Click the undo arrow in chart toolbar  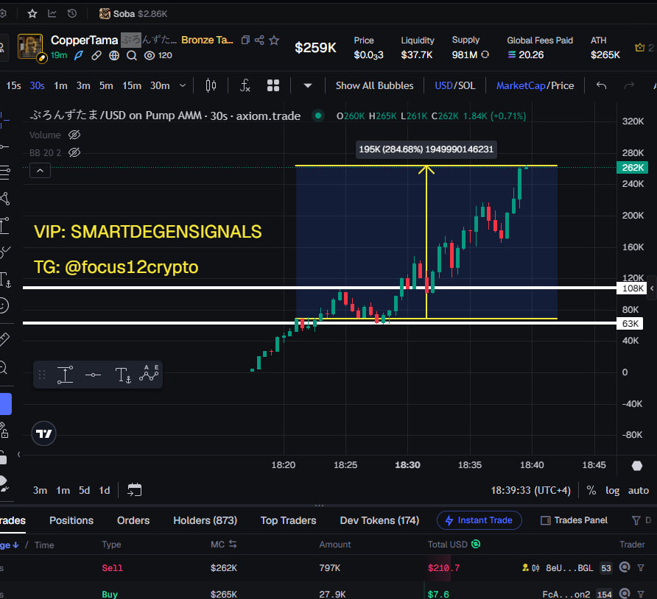point(601,86)
